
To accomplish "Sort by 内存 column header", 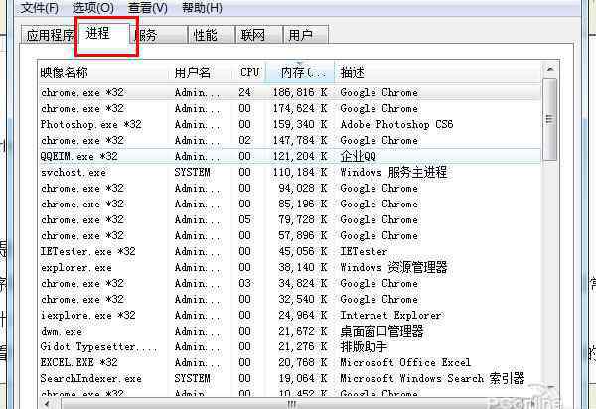I will 300,72.
